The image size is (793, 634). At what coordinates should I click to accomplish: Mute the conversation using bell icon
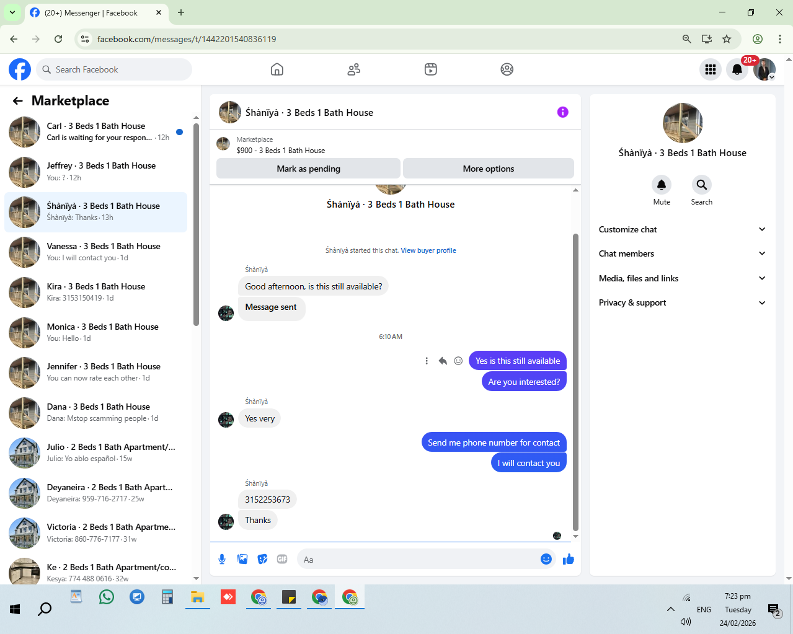point(662,185)
